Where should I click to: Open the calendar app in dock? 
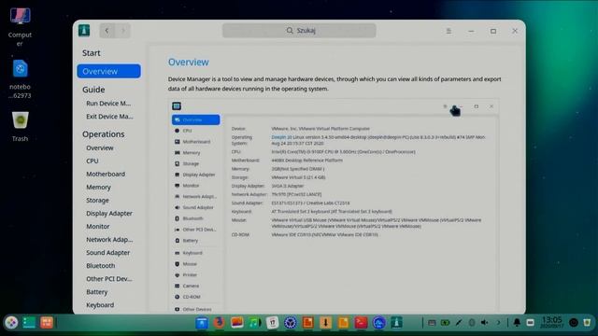click(x=272, y=323)
